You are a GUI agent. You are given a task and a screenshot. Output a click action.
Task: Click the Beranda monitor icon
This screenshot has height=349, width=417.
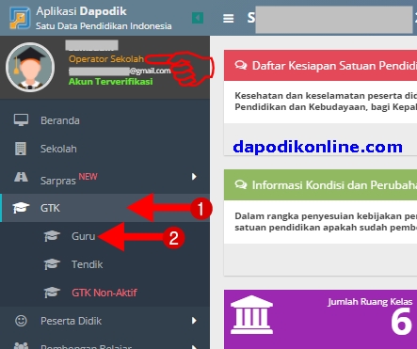(x=21, y=120)
